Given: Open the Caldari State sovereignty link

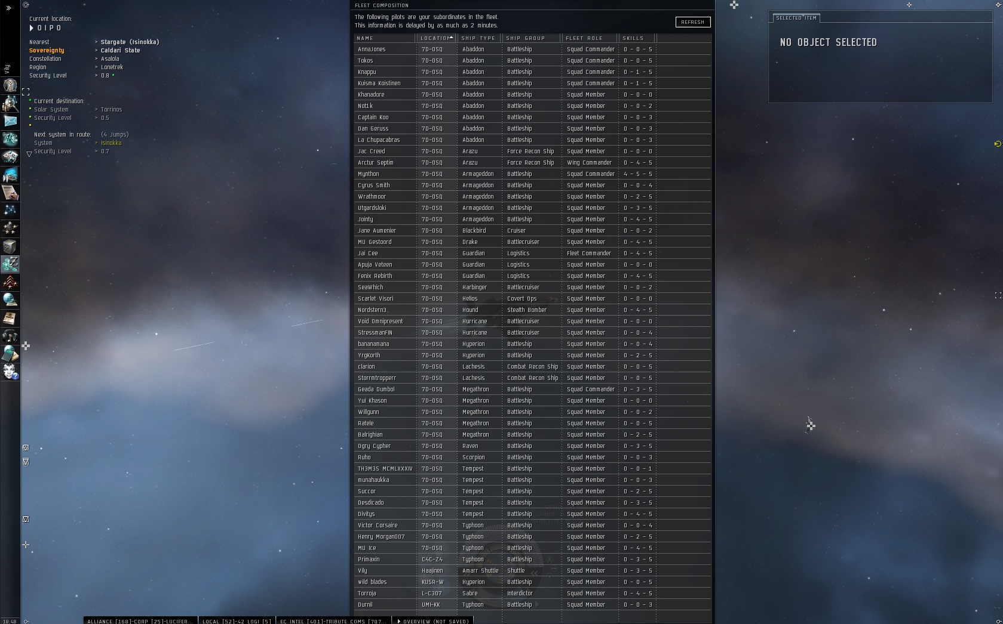Looking at the screenshot, I should (x=120, y=51).
